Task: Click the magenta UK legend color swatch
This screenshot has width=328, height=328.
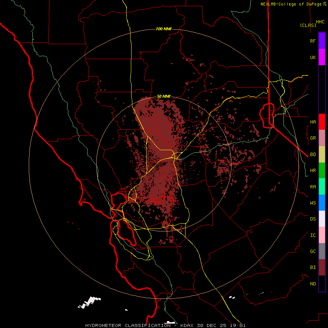Action: coord(322,57)
